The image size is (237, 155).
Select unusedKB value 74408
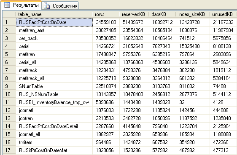coord(224,86)
